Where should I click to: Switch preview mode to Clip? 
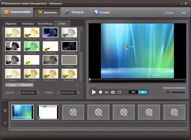coord(142,92)
